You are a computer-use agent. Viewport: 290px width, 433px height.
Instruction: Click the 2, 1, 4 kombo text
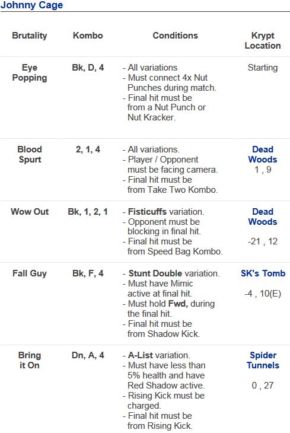tap(88, 149)
